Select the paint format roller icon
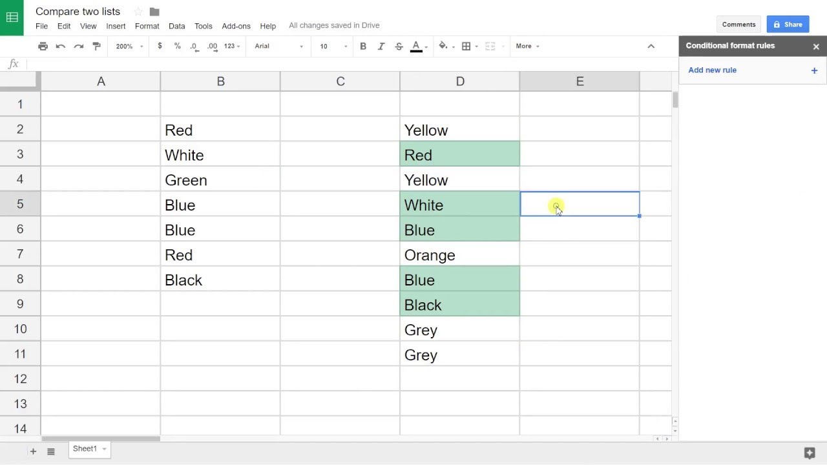Viewport: 827px width, 465px height. (x=97, y=46)
